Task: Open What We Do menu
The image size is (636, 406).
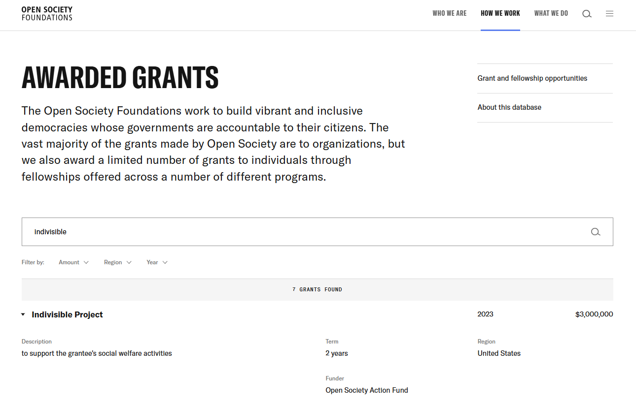Action: (x=551, y=13)
